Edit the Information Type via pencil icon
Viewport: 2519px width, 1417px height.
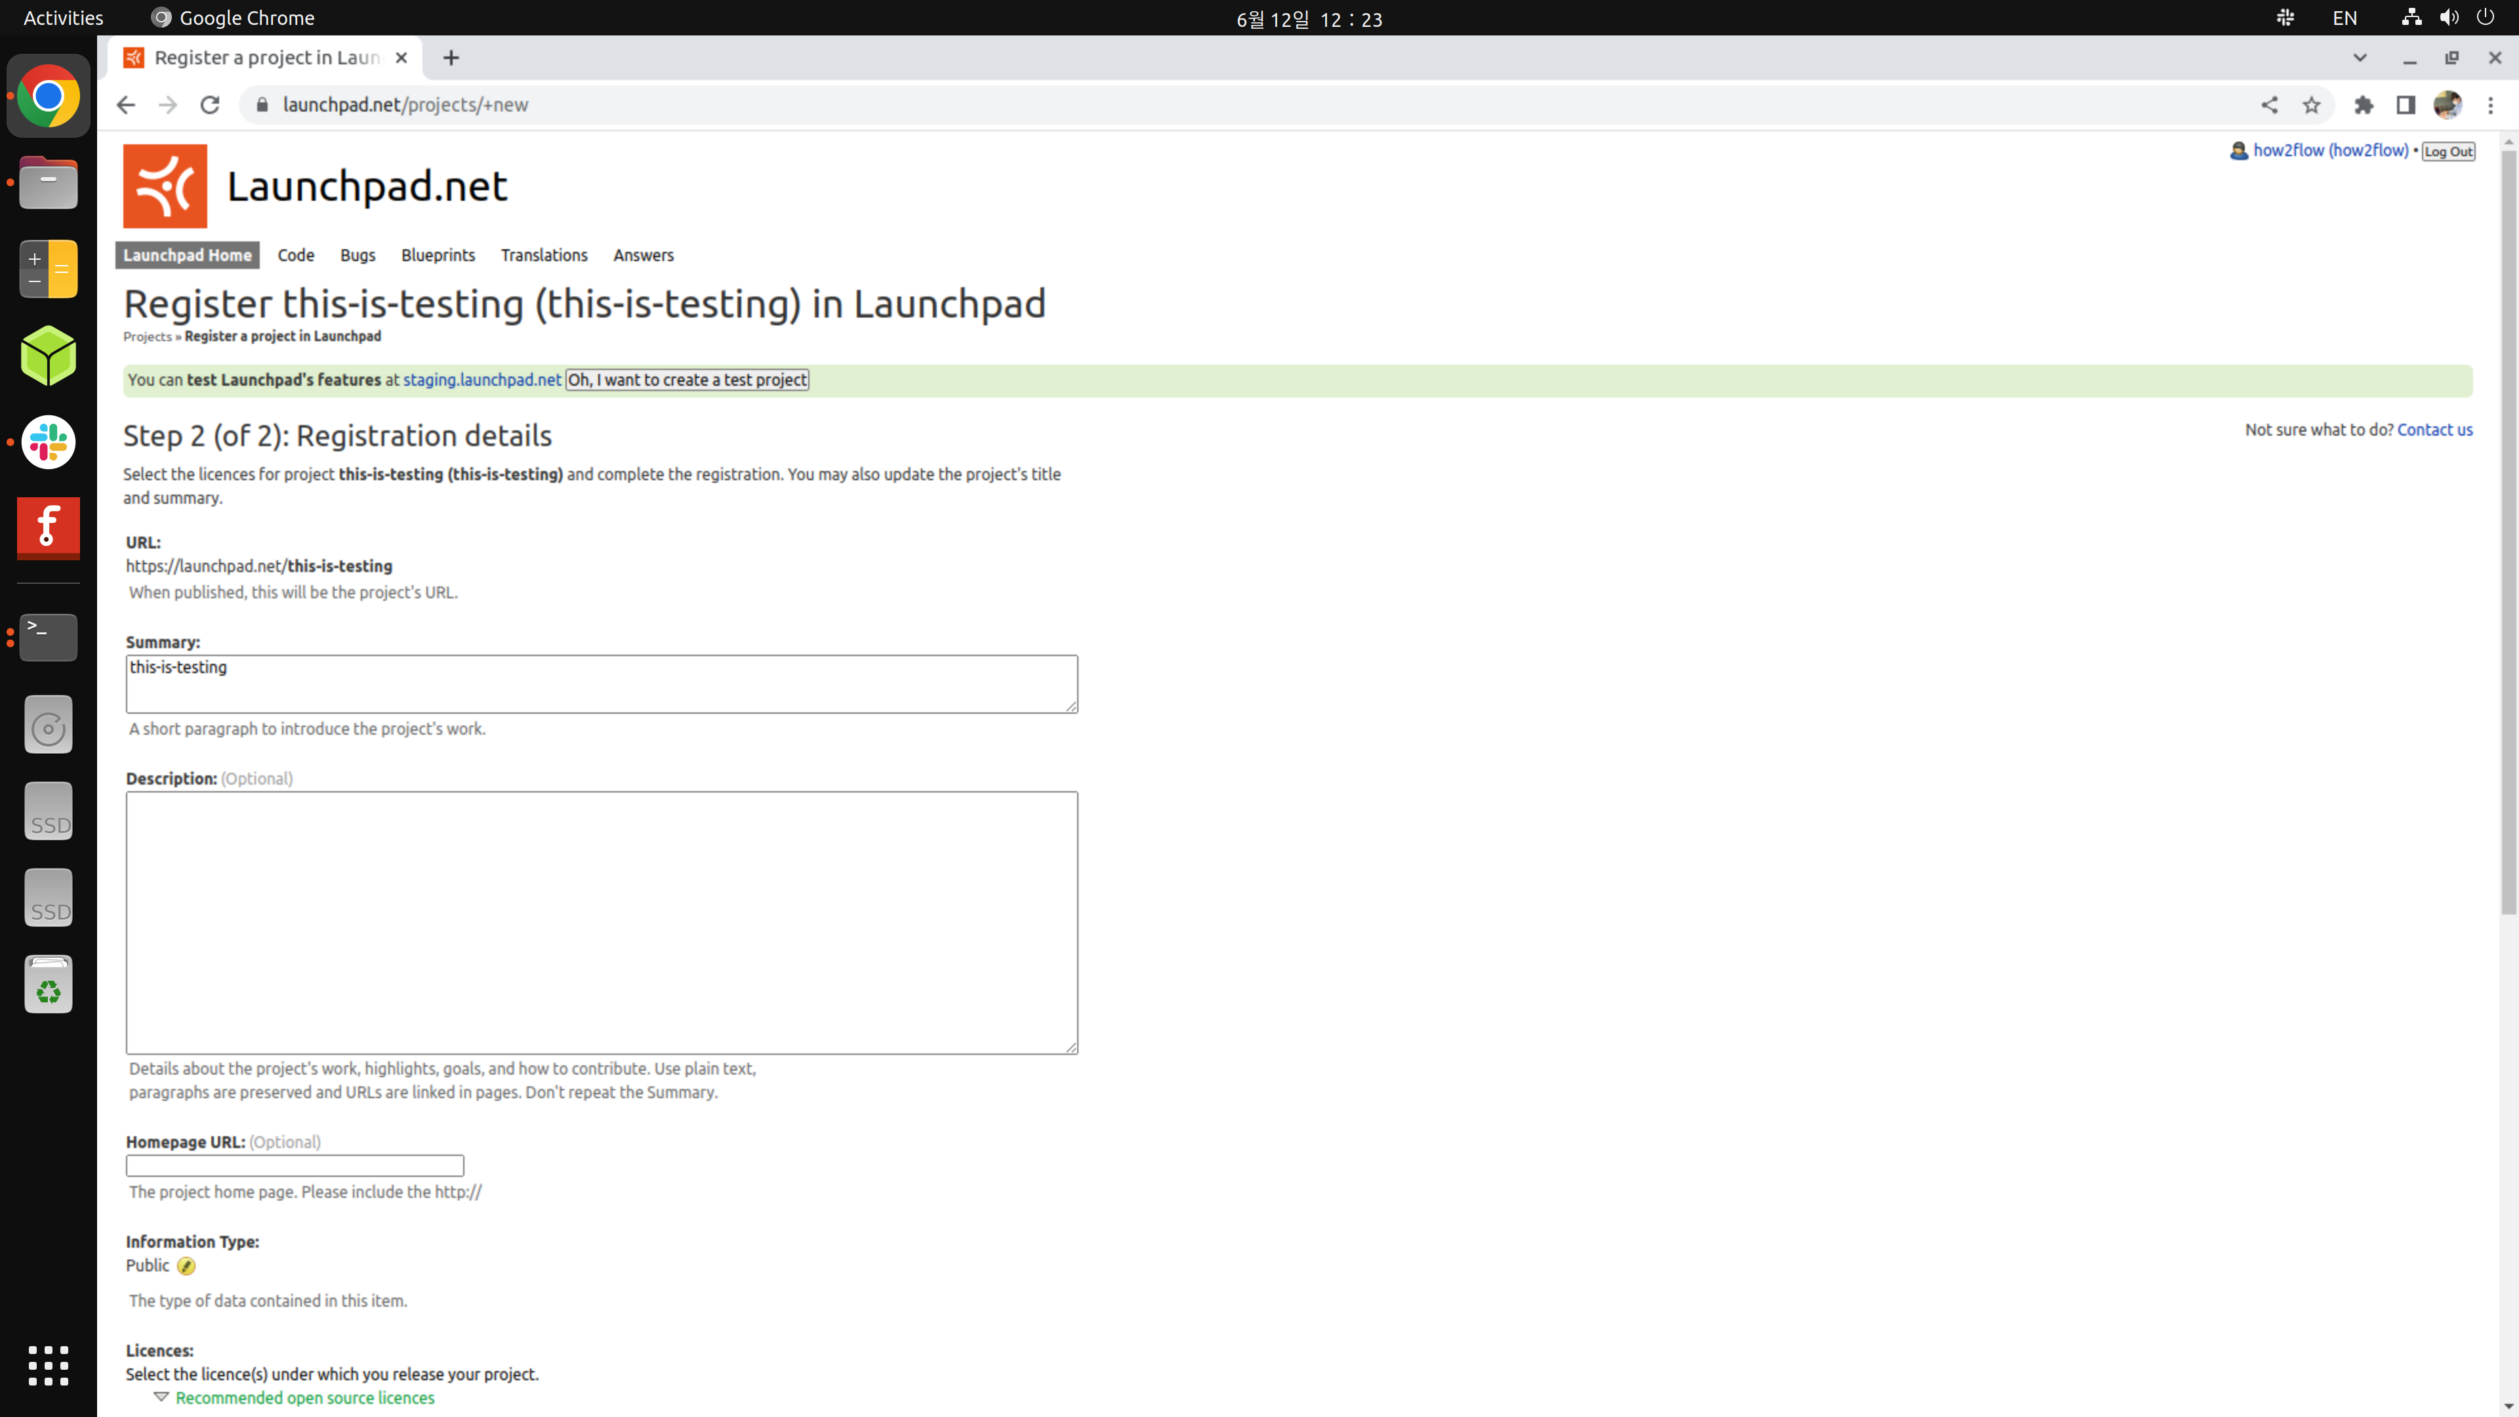[x=187, y=1265]
